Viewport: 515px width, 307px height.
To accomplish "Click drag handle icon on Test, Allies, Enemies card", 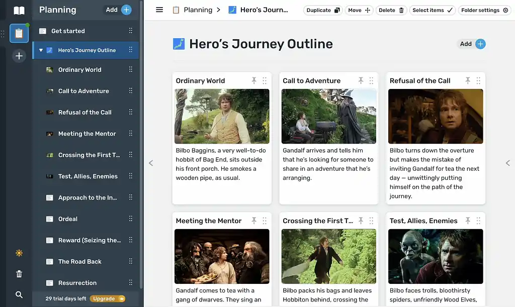I will pyautogui.click(x=478, y=221).
